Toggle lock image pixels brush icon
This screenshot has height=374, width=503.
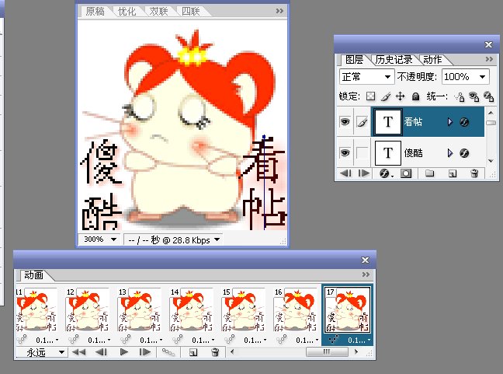tap(386, 96)
